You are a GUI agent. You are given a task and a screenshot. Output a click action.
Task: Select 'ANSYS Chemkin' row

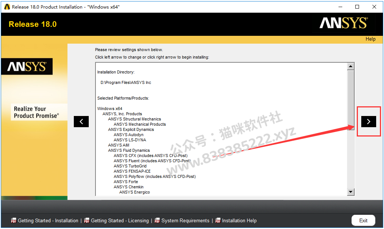click(129, 187)
